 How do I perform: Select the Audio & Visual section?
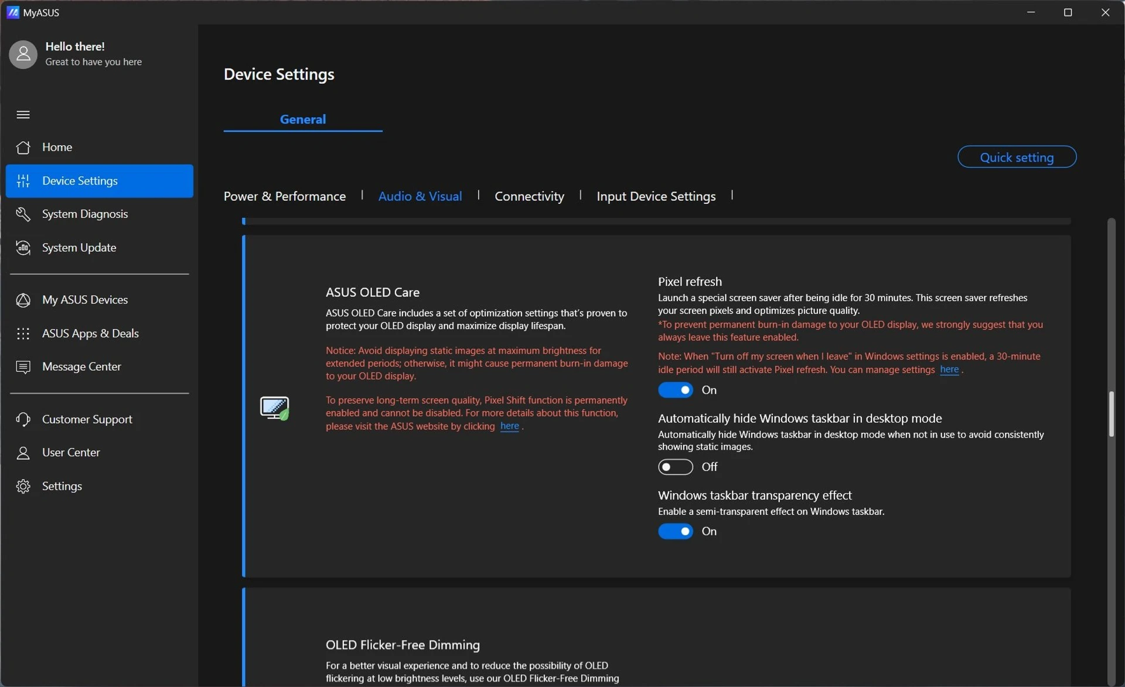[x=420, y=196]
